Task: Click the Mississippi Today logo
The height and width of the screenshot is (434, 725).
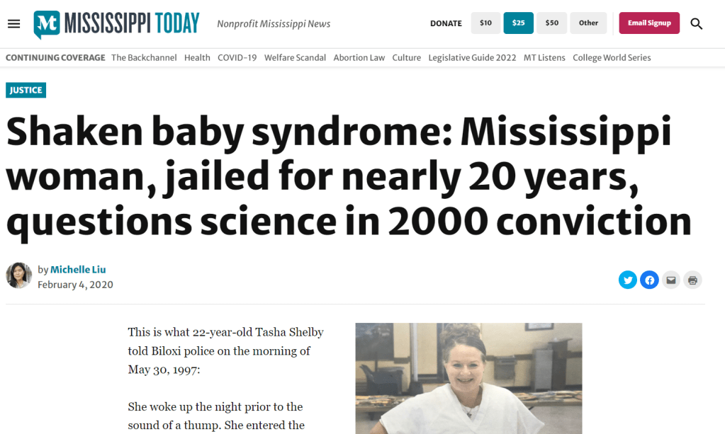Action: 117,23
